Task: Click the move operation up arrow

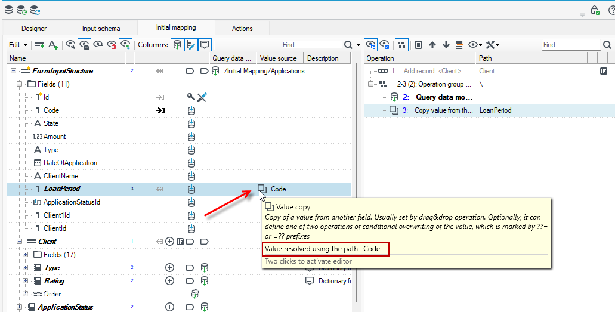Action: [432, 45]
